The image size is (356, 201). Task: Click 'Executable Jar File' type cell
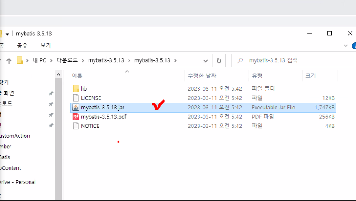coord(273,107)
